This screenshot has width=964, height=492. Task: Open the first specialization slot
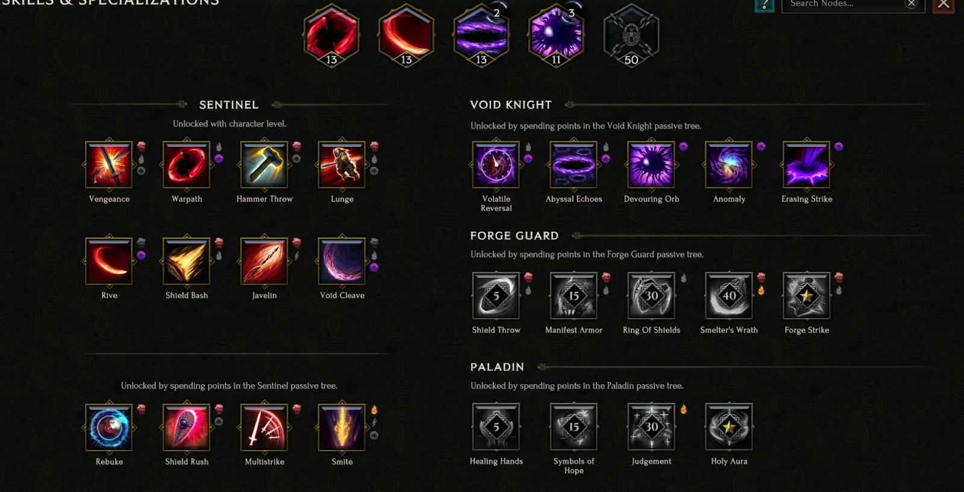pos(331,35)
